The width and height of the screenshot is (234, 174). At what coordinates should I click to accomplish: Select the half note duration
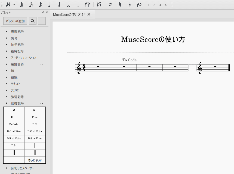59,5
